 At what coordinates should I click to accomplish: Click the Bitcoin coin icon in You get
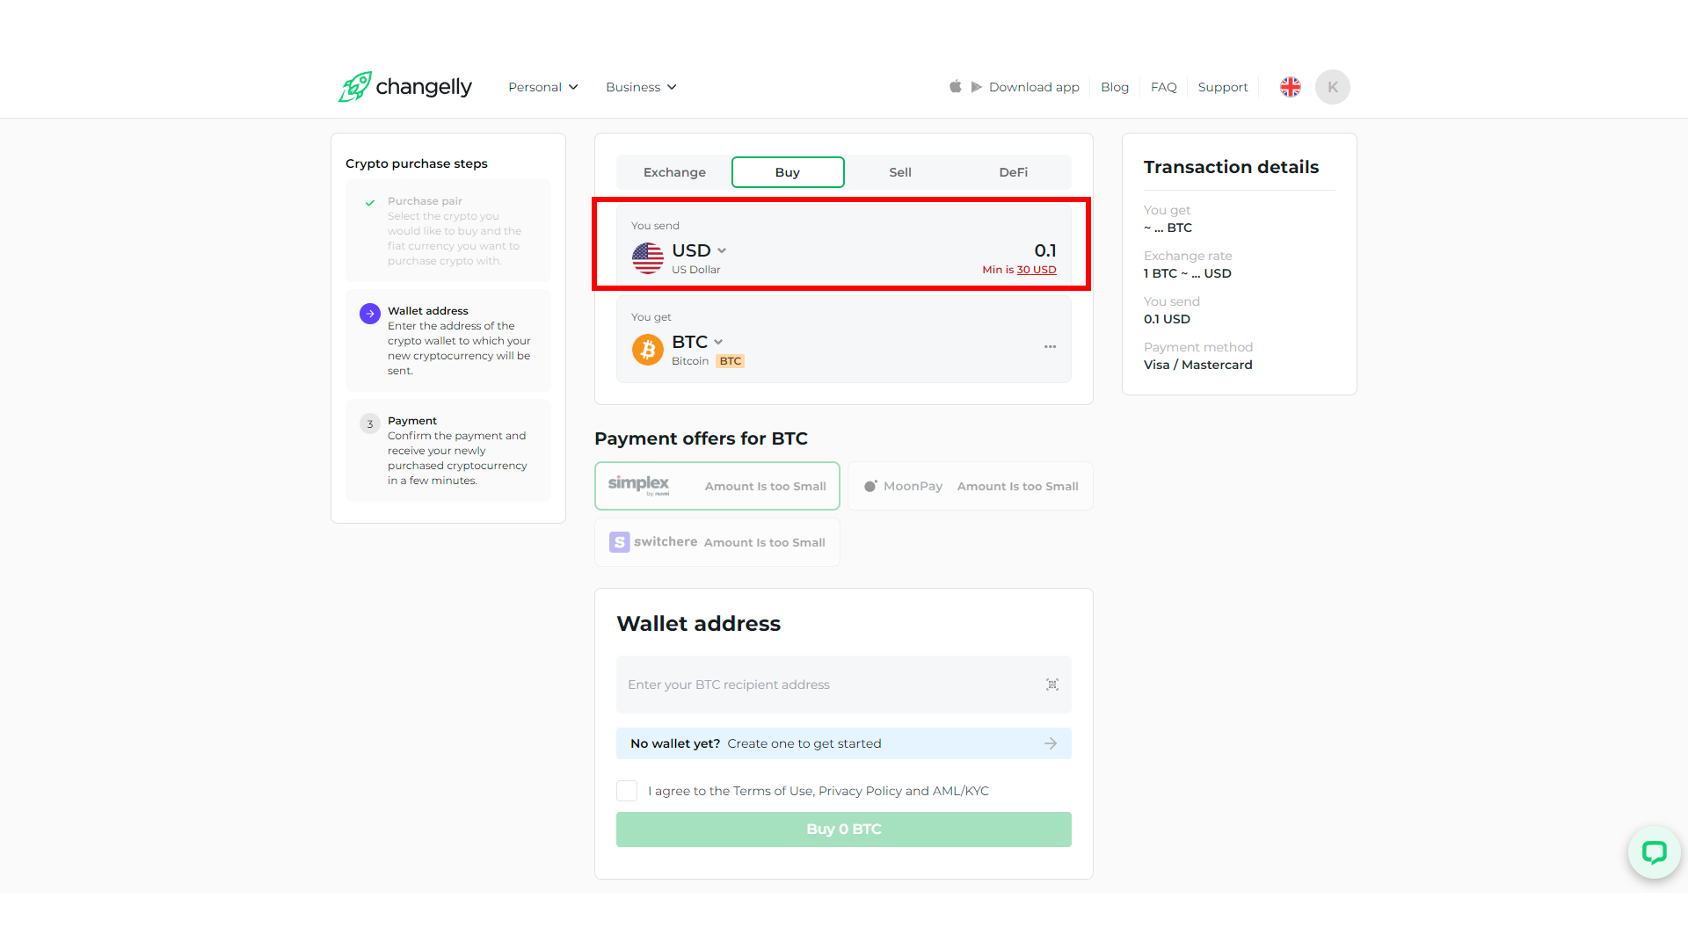click(x=648, y=350)
